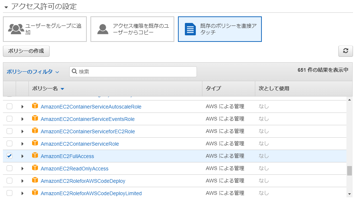Expand AmazonEC2ContainerServiceEventsRole policy details
Screen dimensions: 357x205
22,119
